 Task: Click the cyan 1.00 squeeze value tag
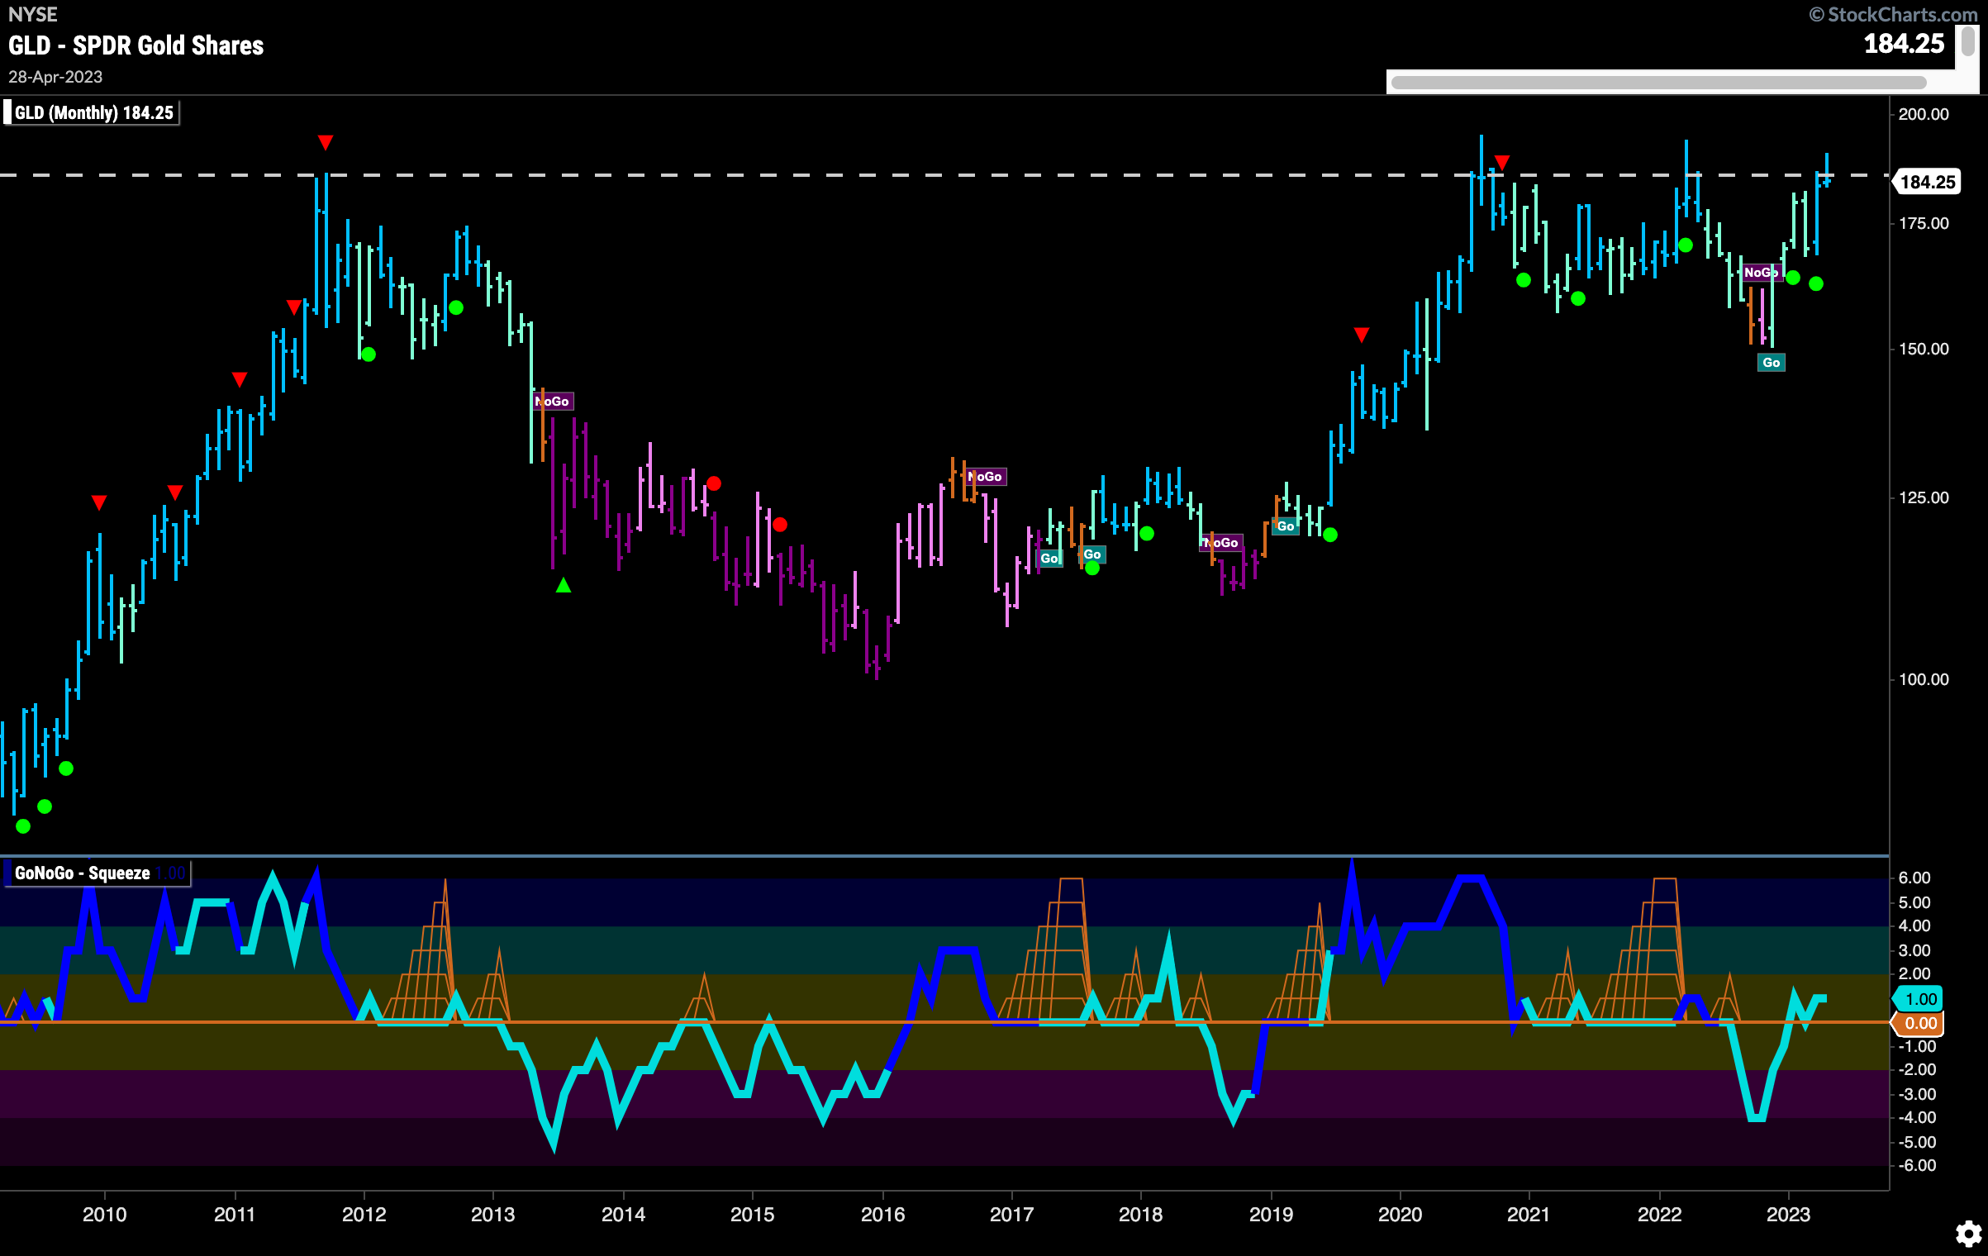1919,999
